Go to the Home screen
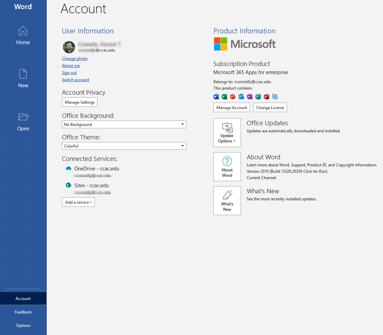Viewport: 383px width, 335px height. (23, 35)
